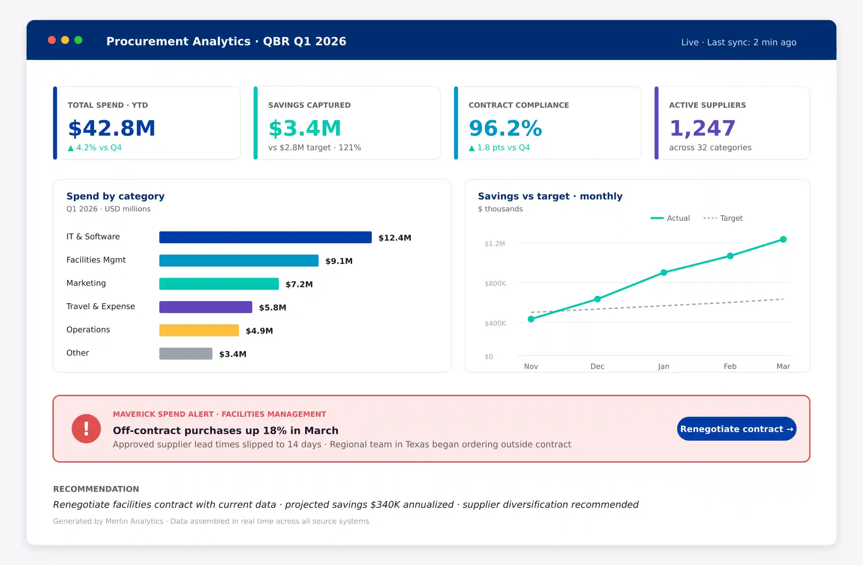Viewport: 863px width, 565px height.
Task: Click the red exclamation alert icon
Action: click(x=86, y=429)
